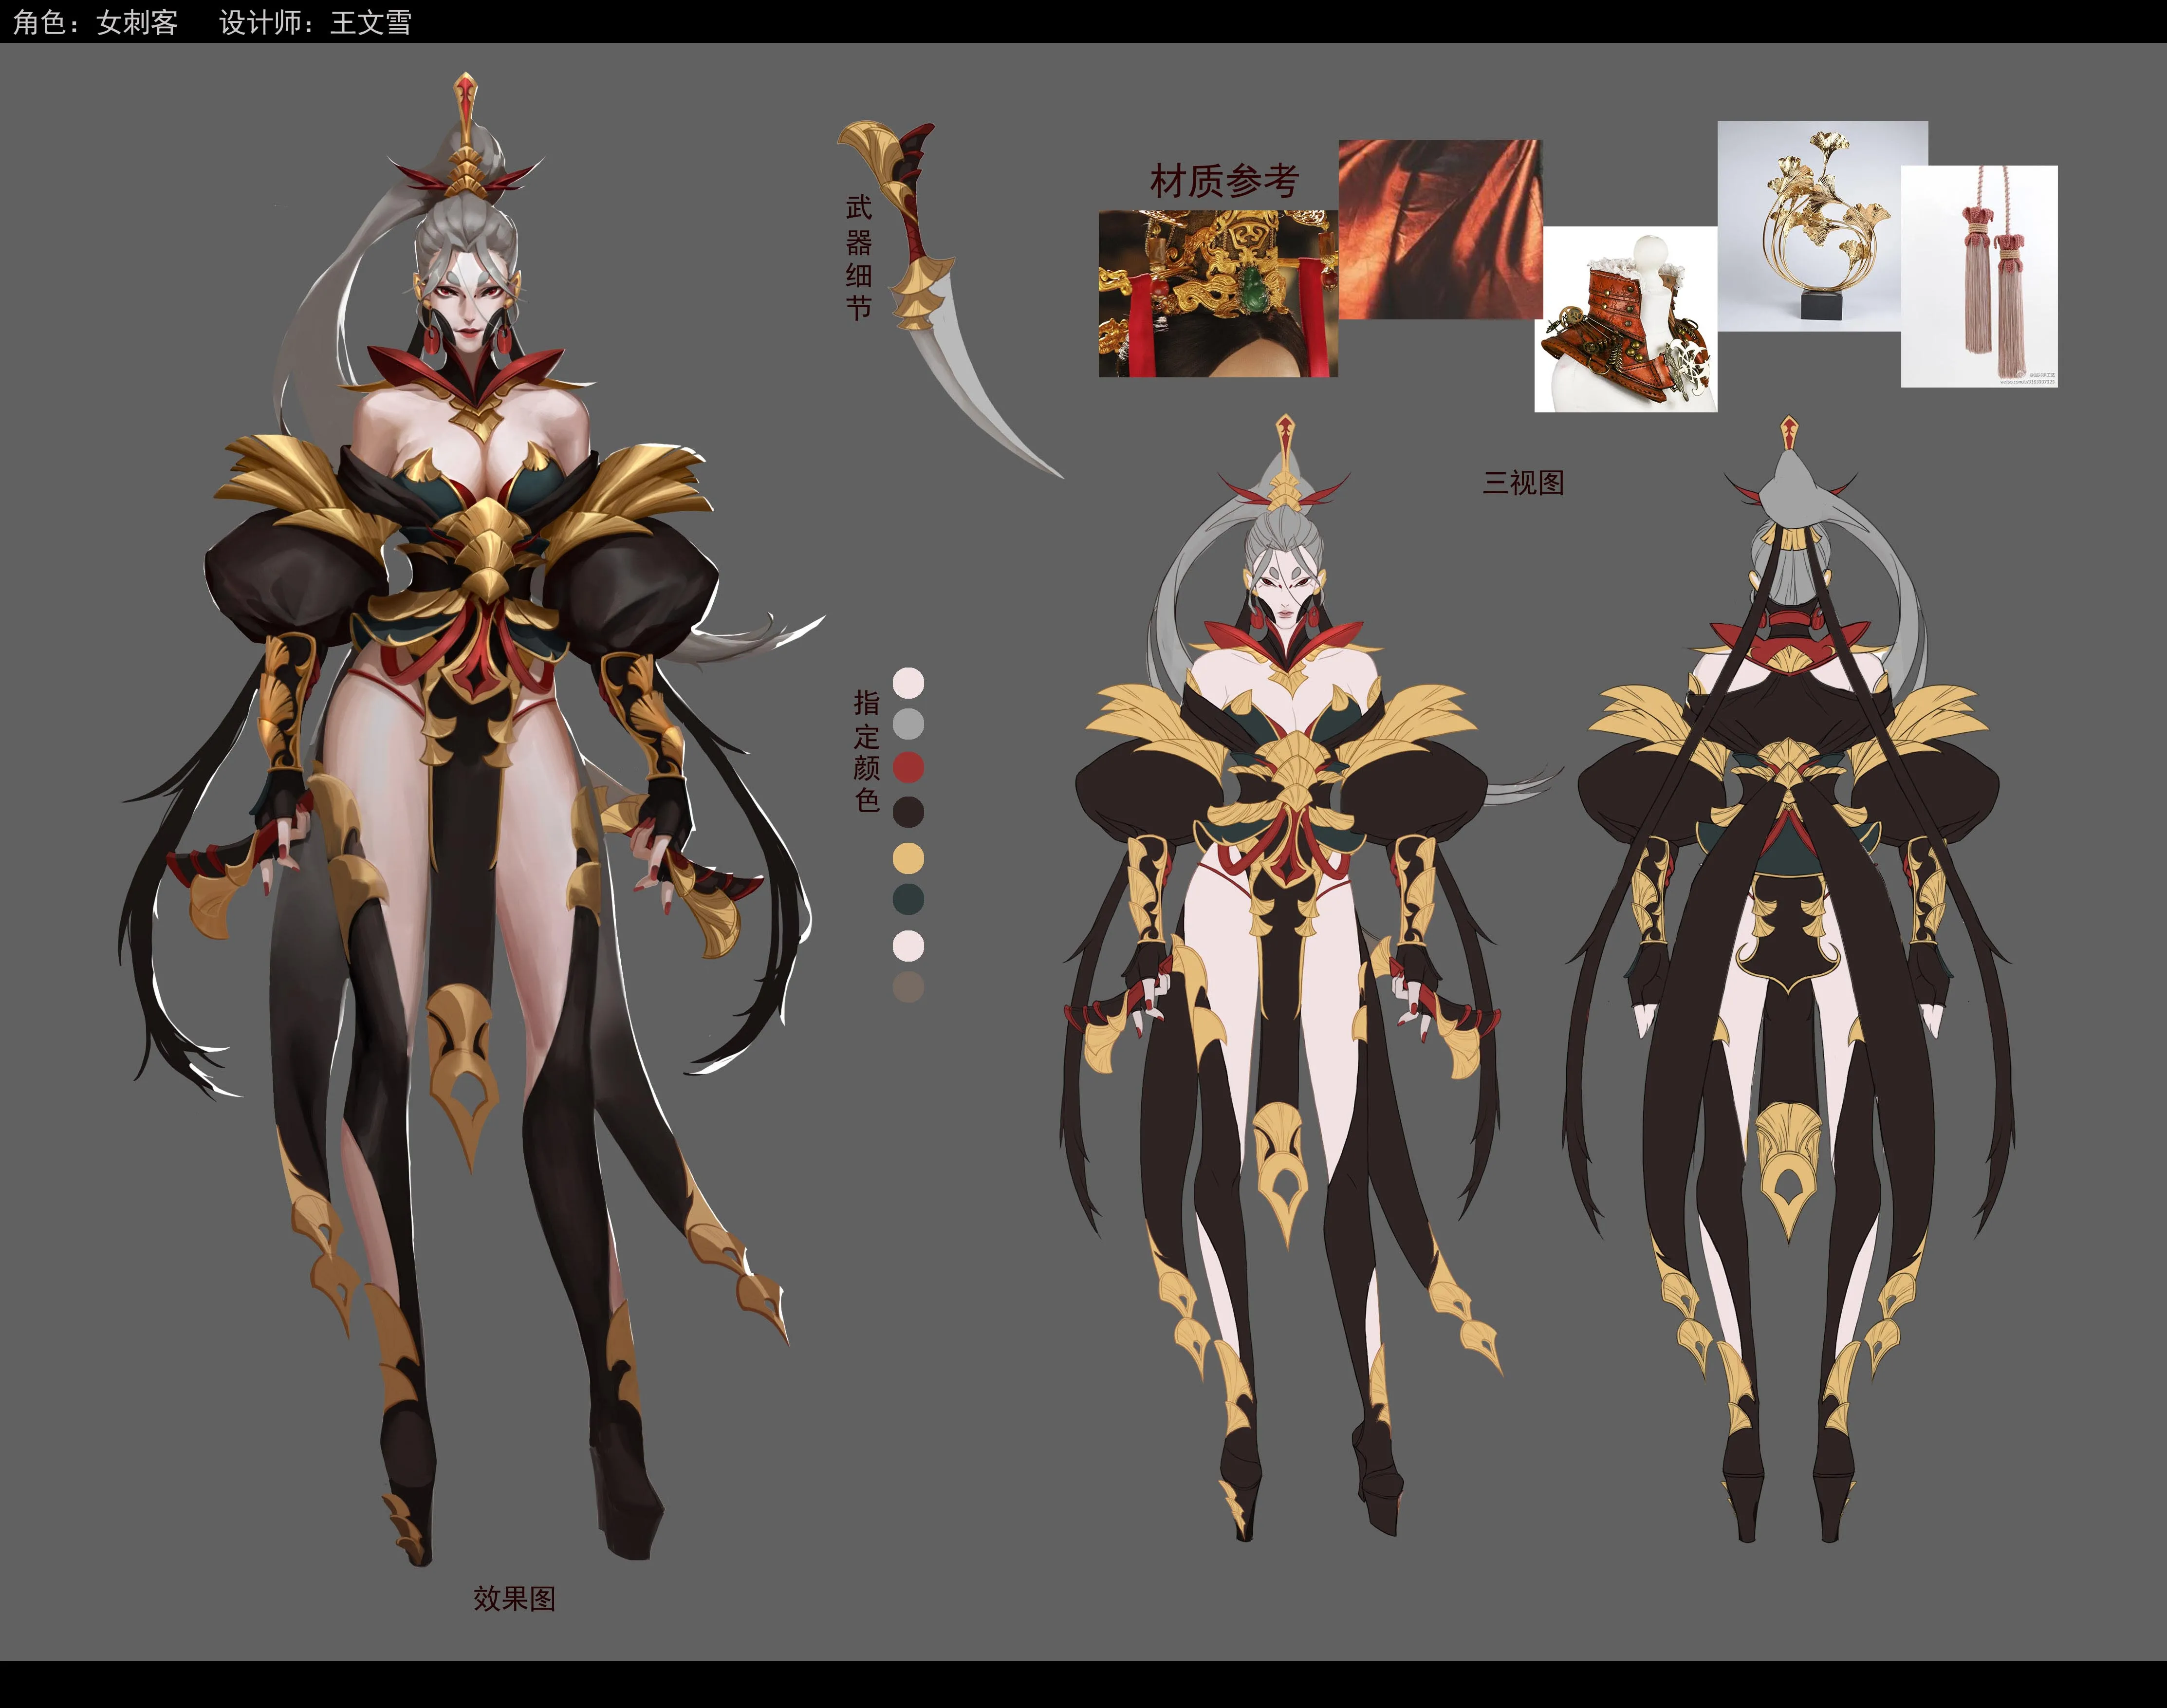Click the red color swatch circle
The width and height of the screenshot is (2167, 1708).
click(x=907, y=767)
